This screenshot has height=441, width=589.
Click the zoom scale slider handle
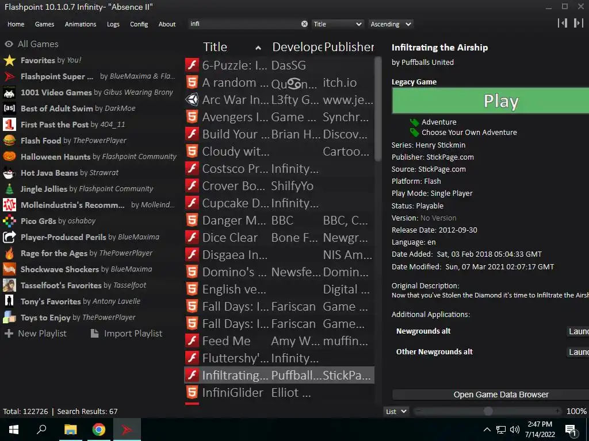pyautogui.click(x=488, y=411)
